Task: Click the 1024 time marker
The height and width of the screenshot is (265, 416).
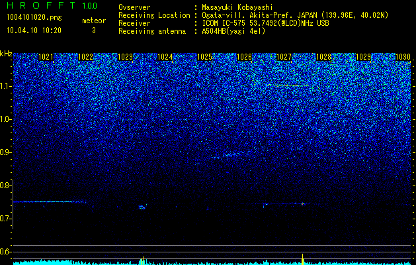Action: pyautogui.click(x=165, y=57)
